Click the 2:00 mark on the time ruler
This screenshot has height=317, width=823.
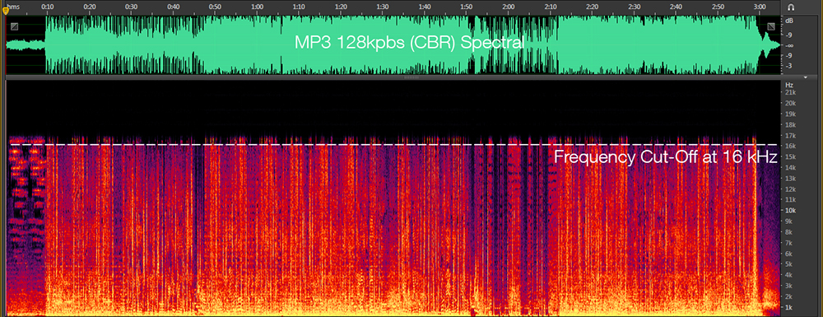coord(508,7)
